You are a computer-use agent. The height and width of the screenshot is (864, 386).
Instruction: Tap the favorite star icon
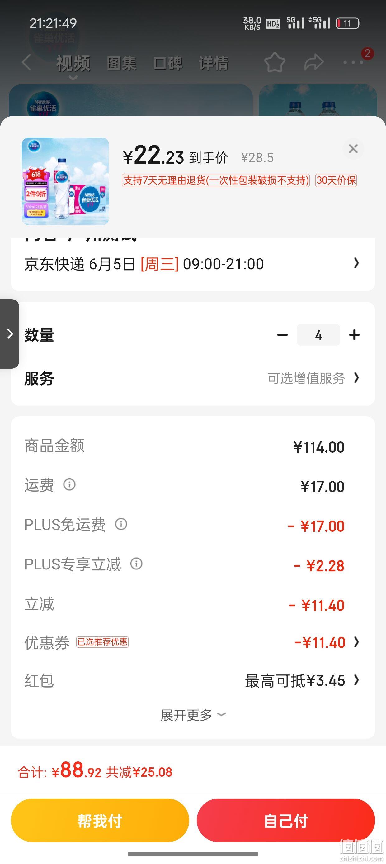275,62
